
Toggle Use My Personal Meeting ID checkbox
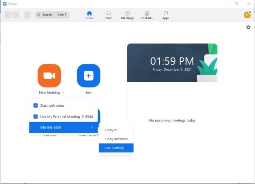click(36, 117)
